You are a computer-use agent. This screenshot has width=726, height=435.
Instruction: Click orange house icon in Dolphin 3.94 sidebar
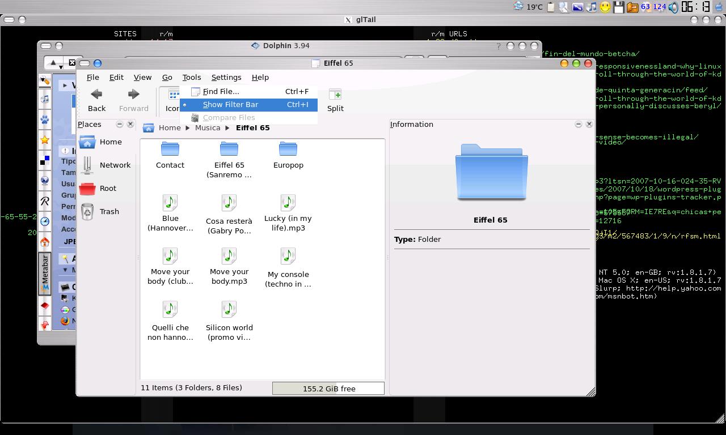[45, 242]
